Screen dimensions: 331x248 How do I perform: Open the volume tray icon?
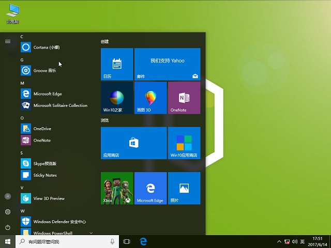[x=295, y=242]
